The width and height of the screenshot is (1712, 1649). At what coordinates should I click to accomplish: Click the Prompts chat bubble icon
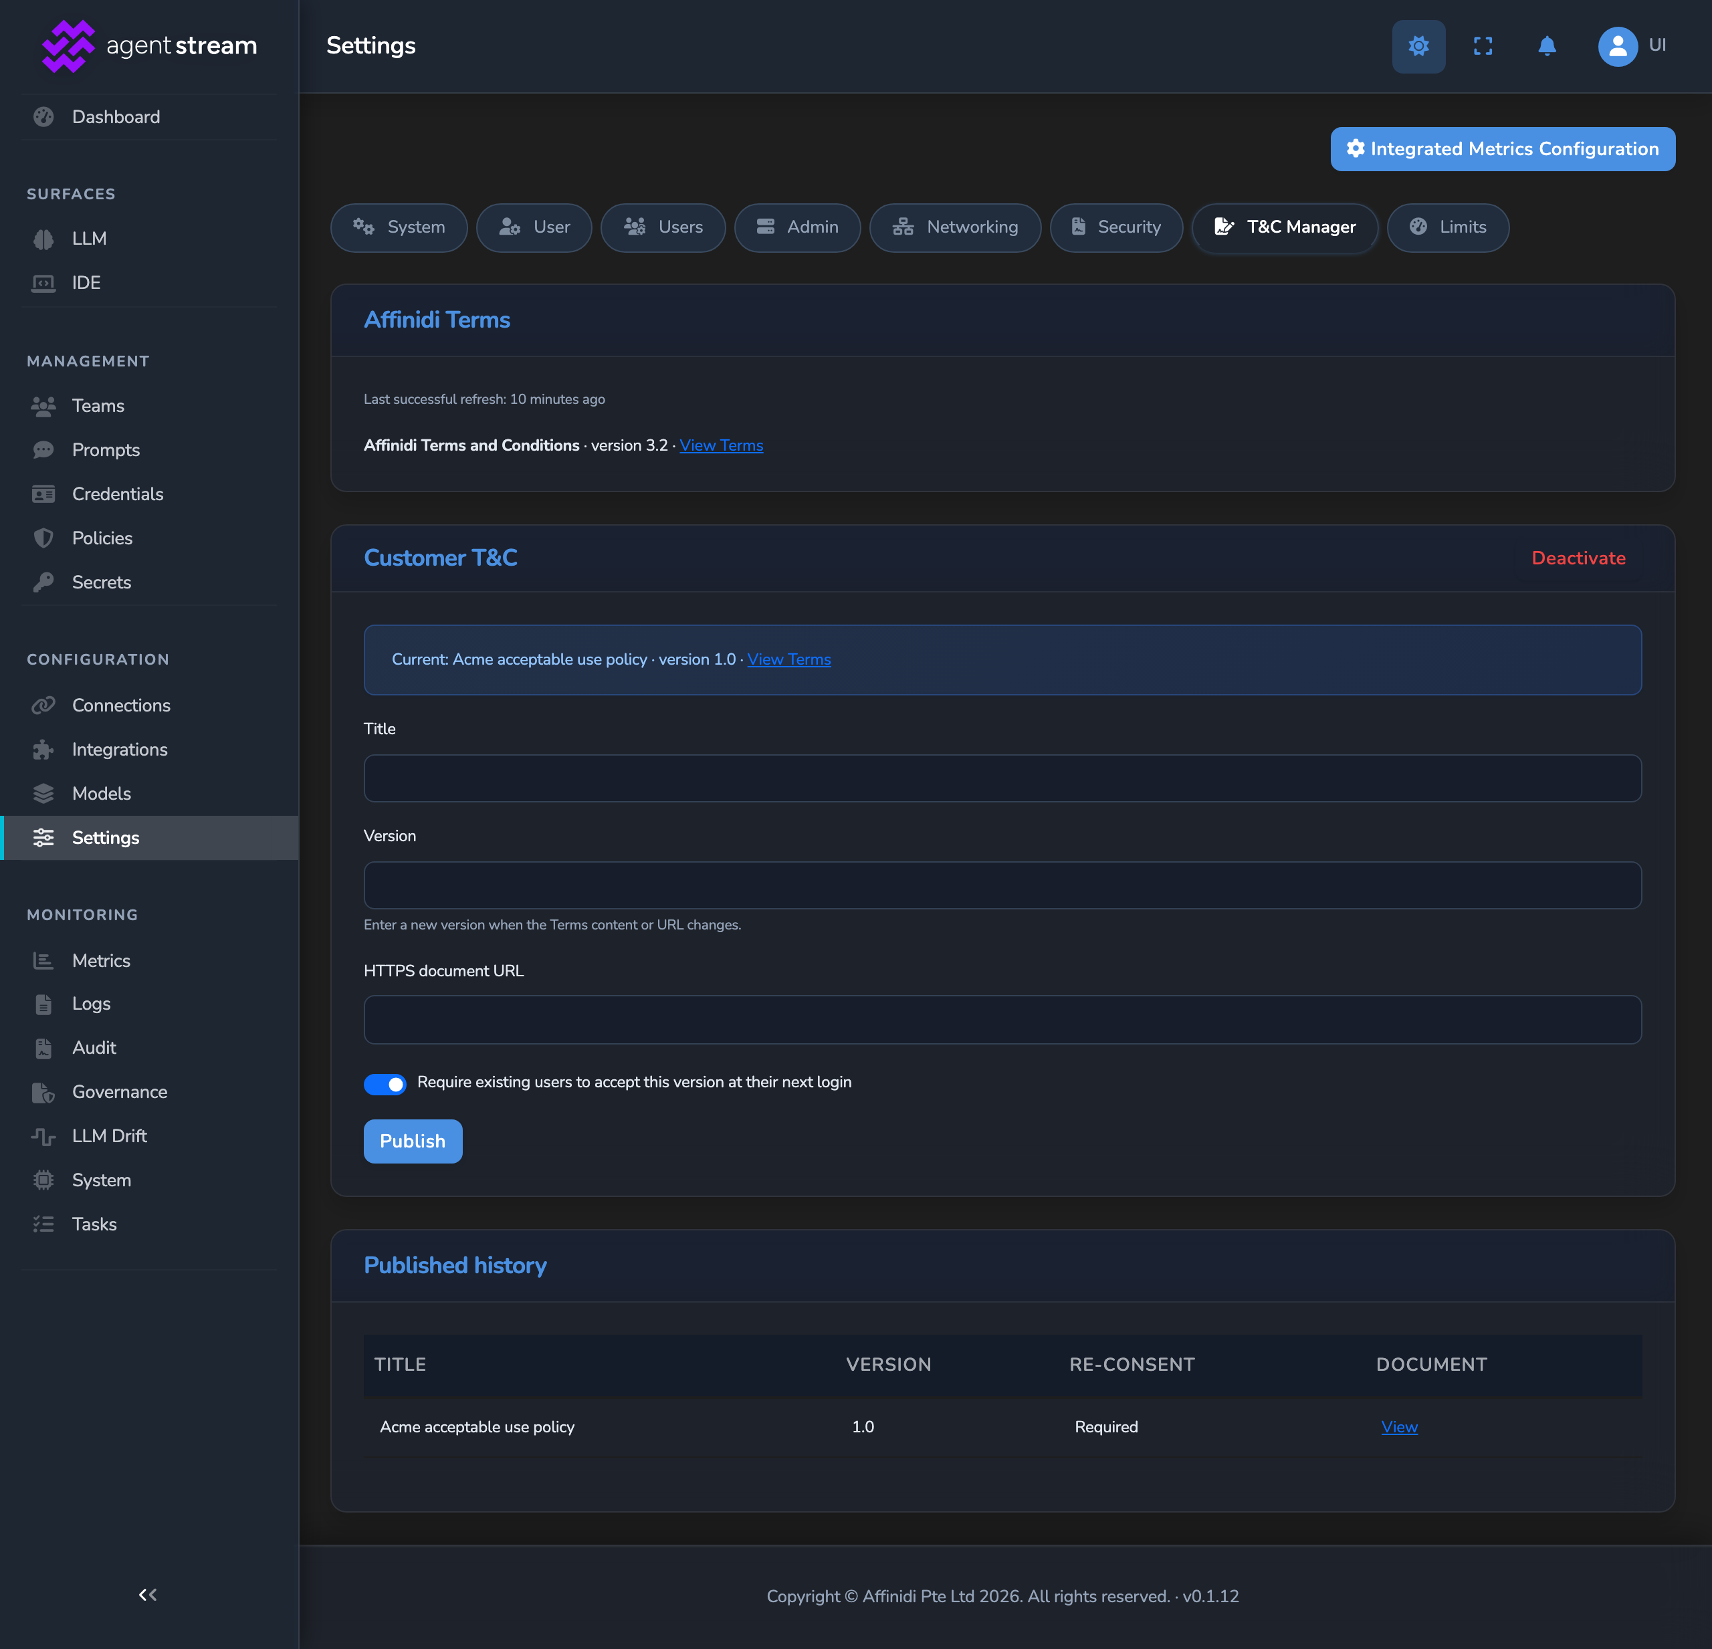tap(43, 450)
